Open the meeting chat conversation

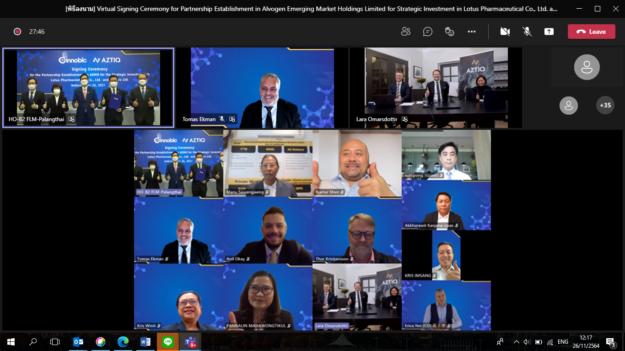[428, 32]
